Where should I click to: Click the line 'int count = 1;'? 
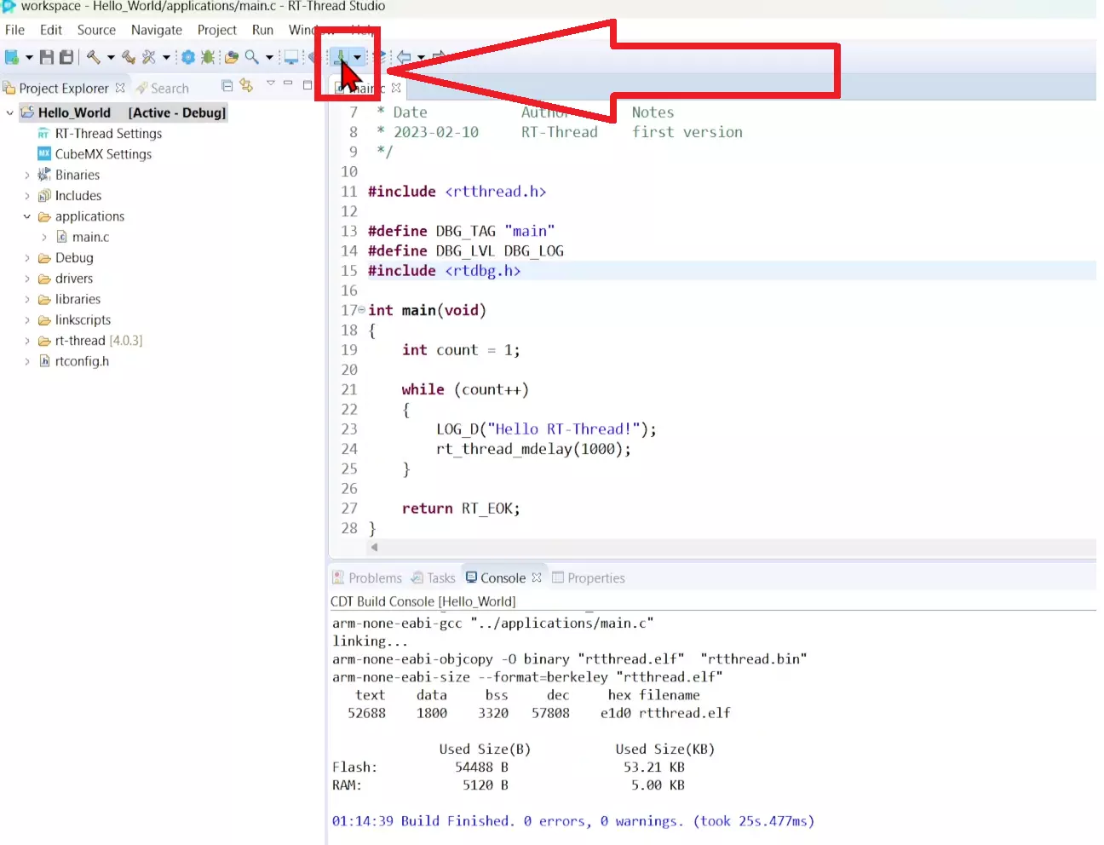click(x=461, y=350)
